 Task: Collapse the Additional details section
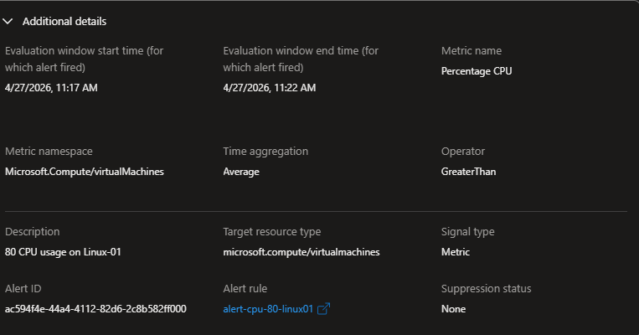tap(8, 21)
